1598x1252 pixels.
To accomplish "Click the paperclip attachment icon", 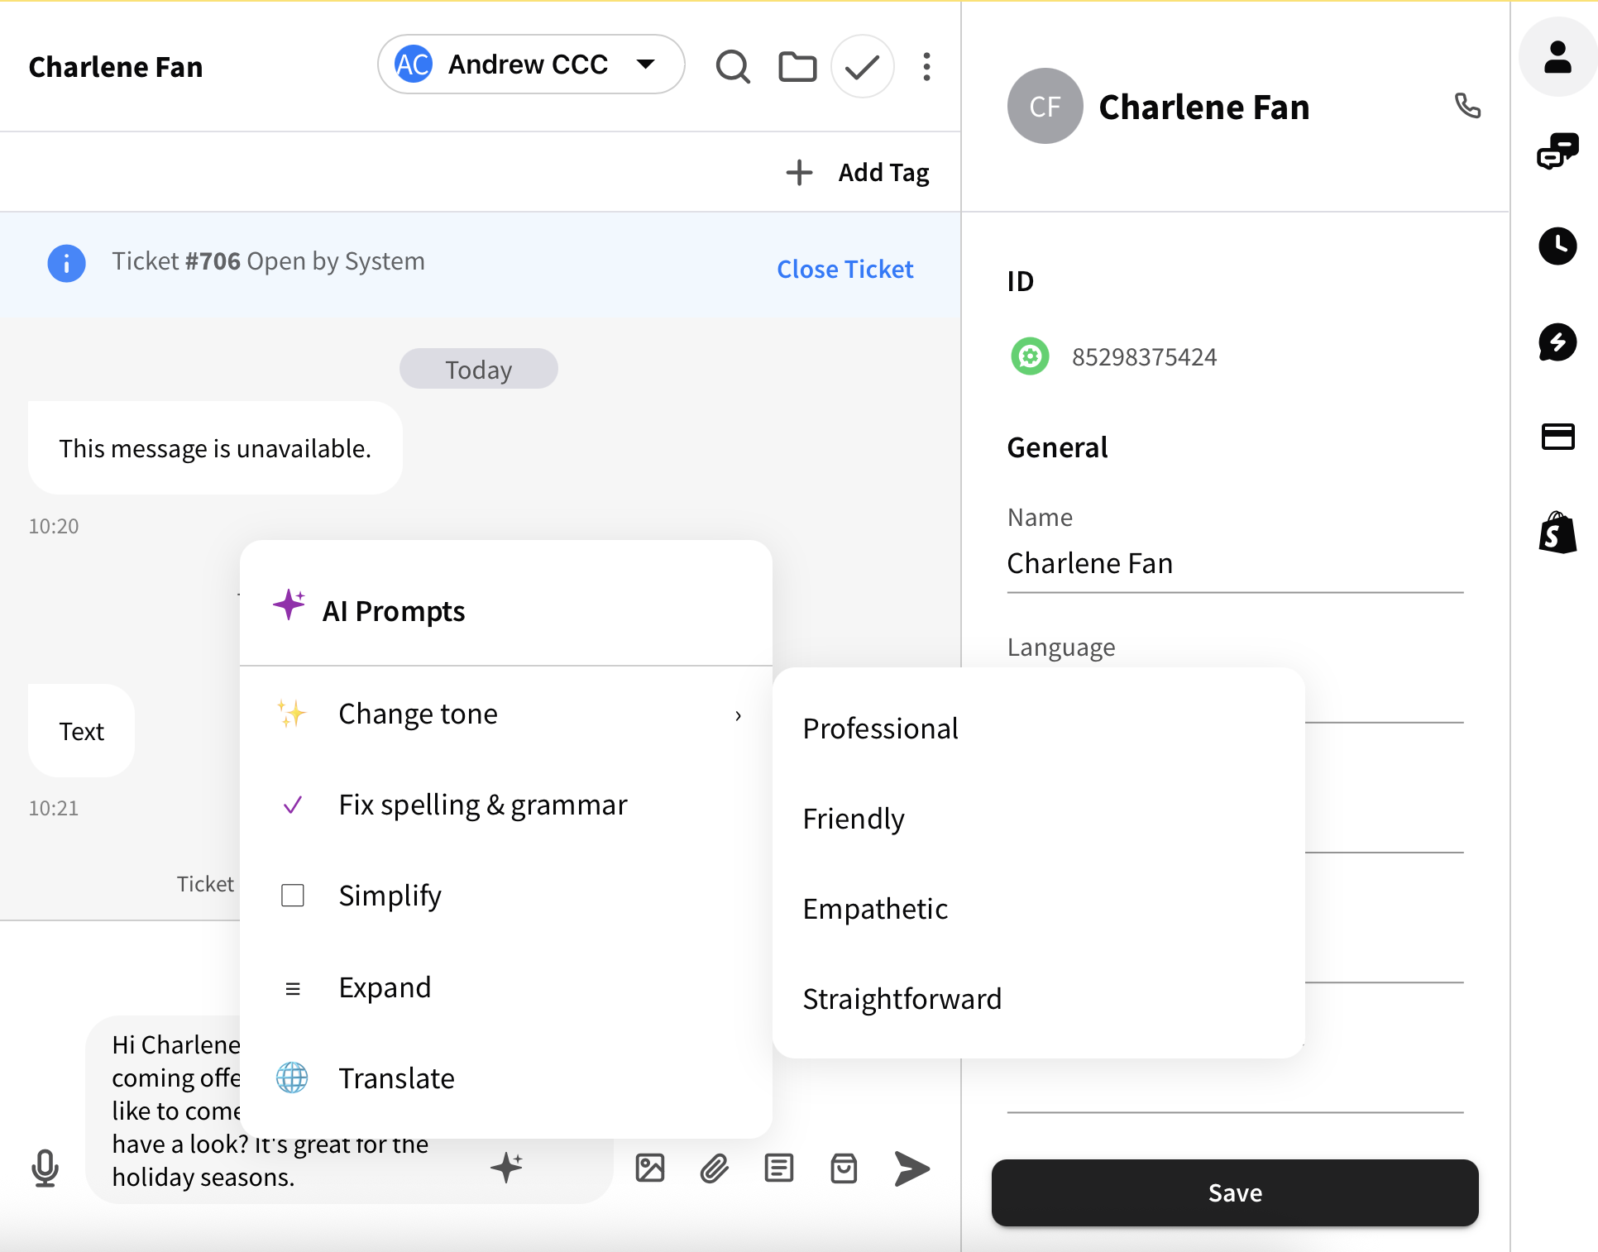I will coord(714,1168).
